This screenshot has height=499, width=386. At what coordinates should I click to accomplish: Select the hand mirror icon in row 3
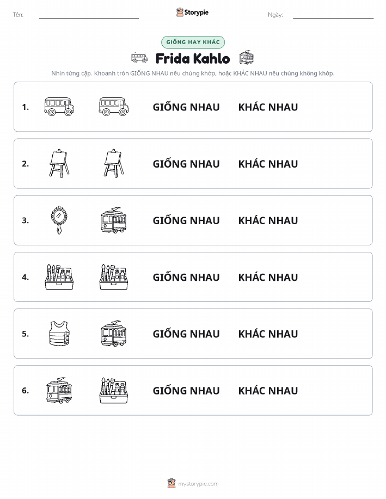point(59,220)
